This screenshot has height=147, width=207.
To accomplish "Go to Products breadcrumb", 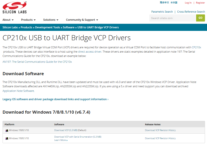I will pyautogui.click(x=26, y=27).
